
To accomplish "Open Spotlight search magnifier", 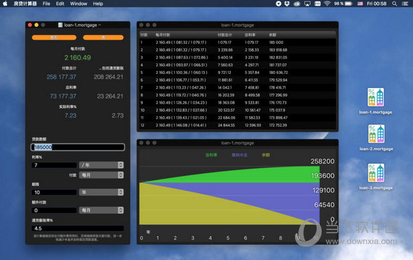I will tap(394, 4).
